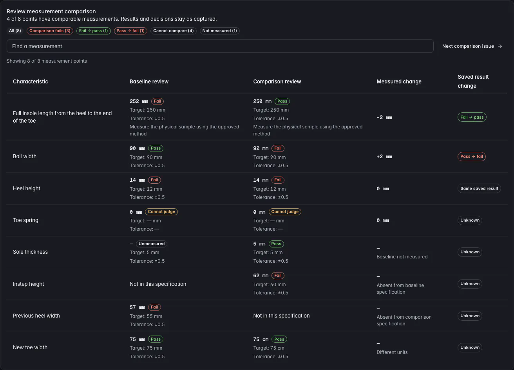Click the +2 mm measured change

click(x=384, y=157)
